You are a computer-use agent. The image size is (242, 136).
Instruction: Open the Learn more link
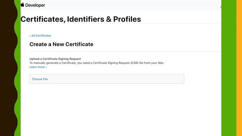tap(38, 67)
